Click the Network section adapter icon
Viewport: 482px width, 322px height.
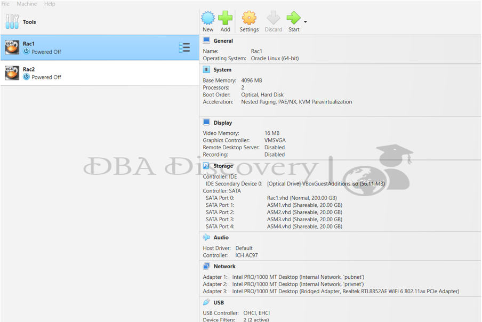pos(206,266)
